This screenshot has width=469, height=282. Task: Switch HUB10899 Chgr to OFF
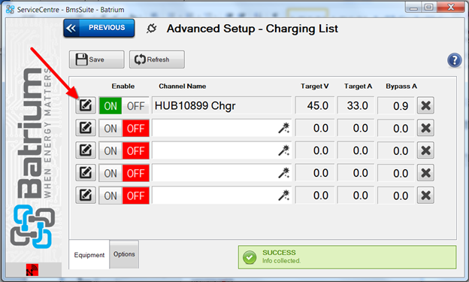tap(135, 106)
